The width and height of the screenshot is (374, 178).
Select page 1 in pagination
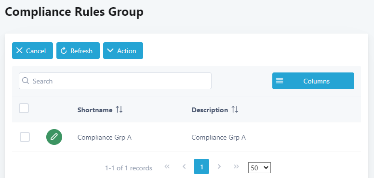201,166
